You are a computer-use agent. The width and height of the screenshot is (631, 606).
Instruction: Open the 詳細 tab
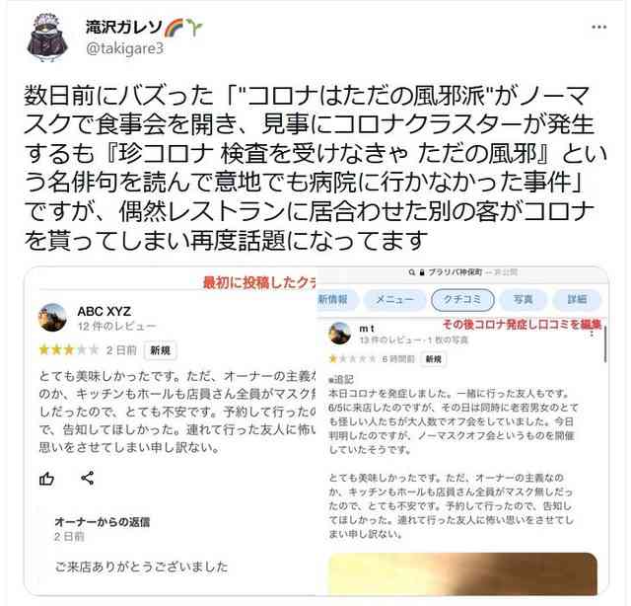click(577, 299)
